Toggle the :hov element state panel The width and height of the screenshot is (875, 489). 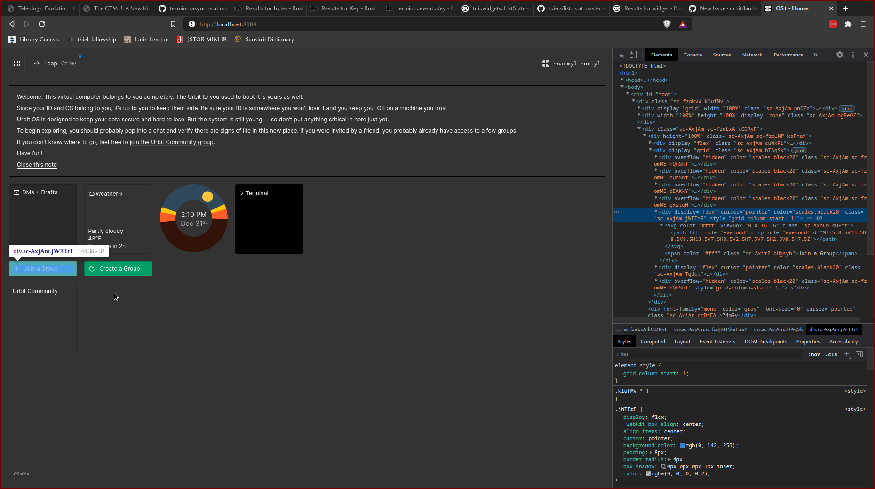point(814,354)
